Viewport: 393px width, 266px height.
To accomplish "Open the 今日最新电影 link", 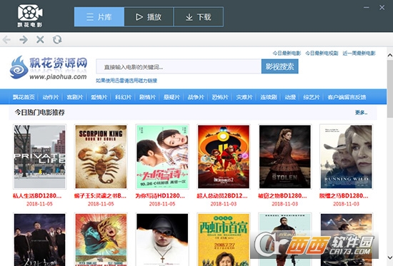I will click(287, 53).
